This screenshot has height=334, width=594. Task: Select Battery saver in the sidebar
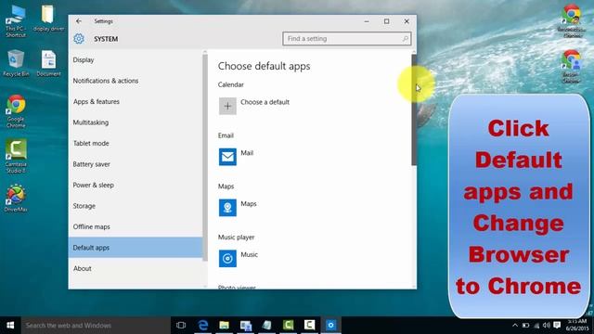(x=136, y=164)
